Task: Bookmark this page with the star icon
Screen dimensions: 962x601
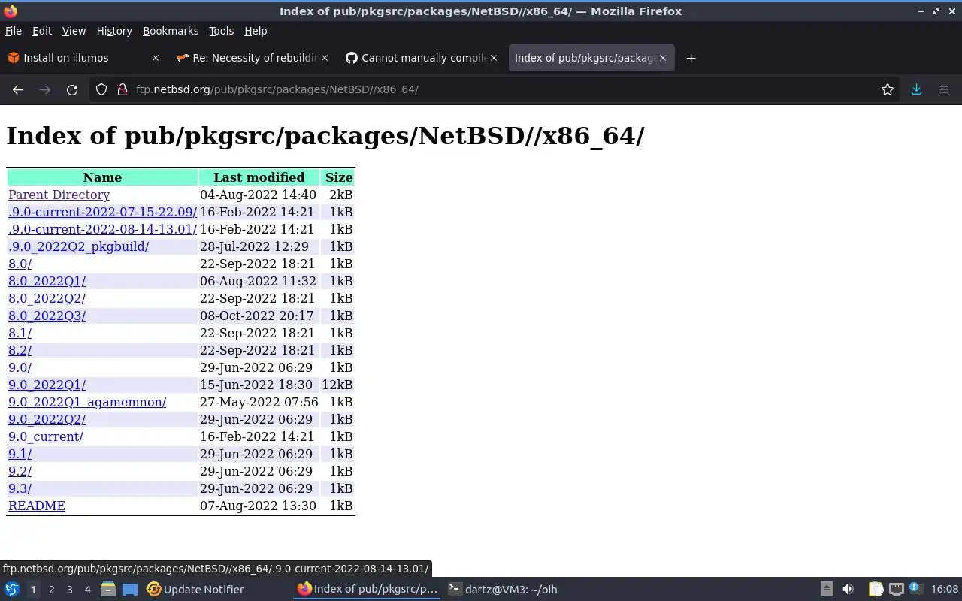Action: click(x=888, y=89)
